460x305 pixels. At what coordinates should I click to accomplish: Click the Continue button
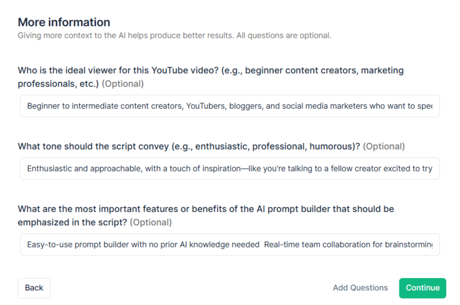coord(422,288)
